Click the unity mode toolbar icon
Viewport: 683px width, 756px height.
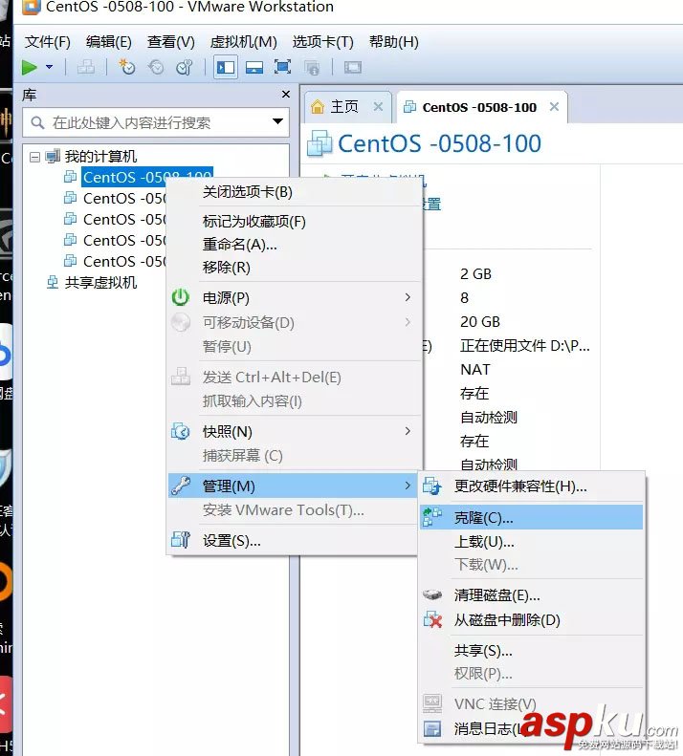click(x=312, y=67)
